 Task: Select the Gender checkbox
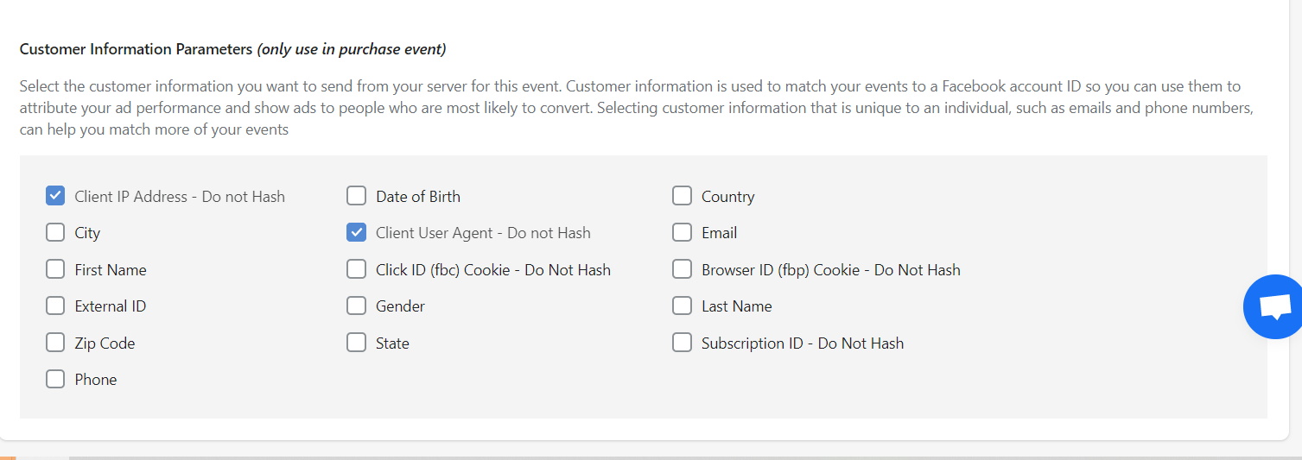(356, 306)
